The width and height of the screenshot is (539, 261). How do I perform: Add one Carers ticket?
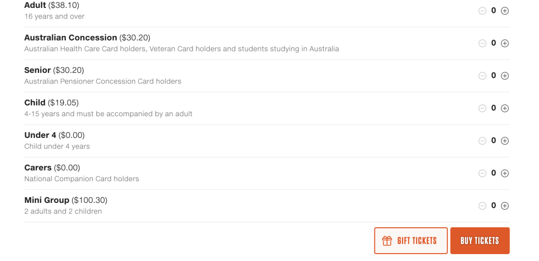coord(505,173)
